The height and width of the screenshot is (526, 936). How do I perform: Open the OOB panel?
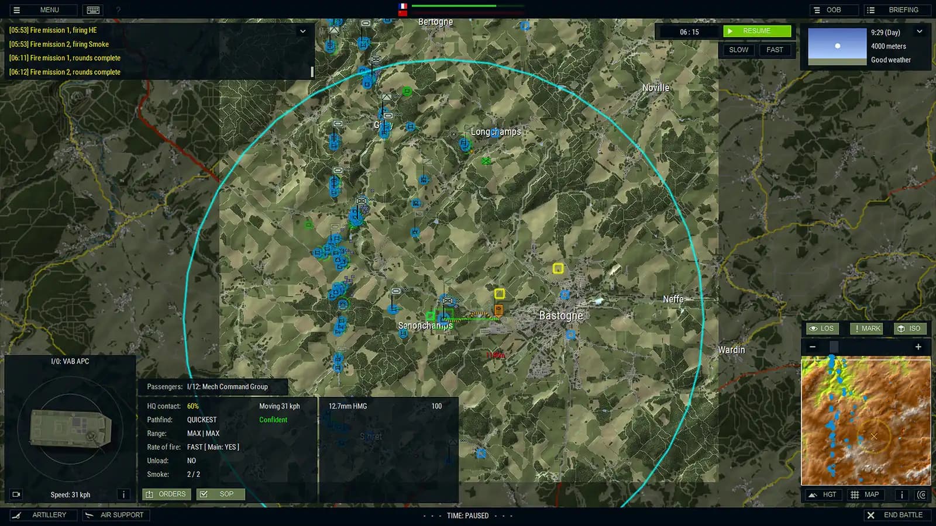click(x=833, y=9)
